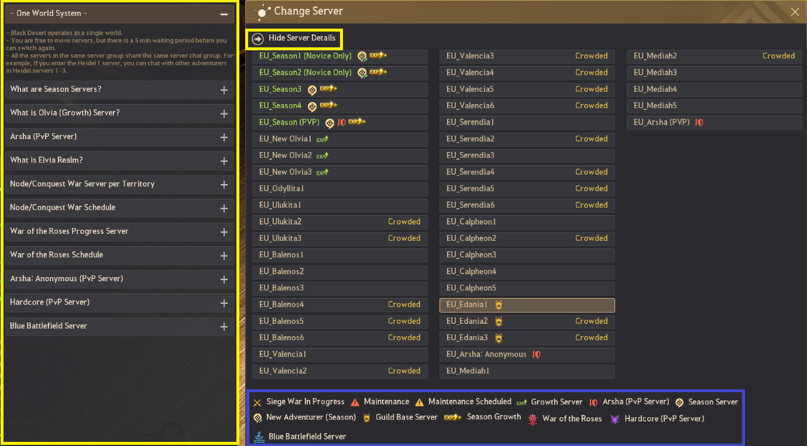
Task: Select the EU_Calpheon1 server
Action: 527,222
